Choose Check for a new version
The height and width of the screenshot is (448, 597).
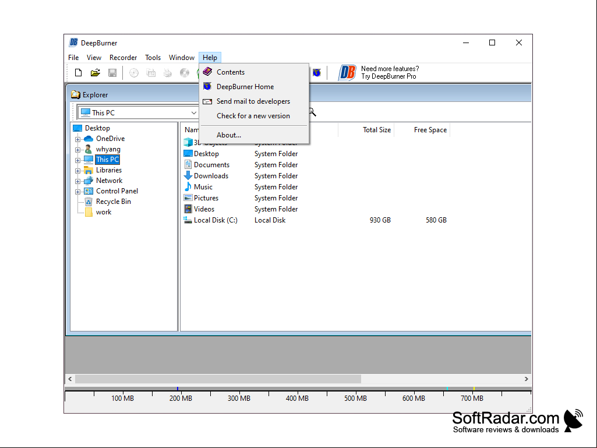(x=254, y=116)
